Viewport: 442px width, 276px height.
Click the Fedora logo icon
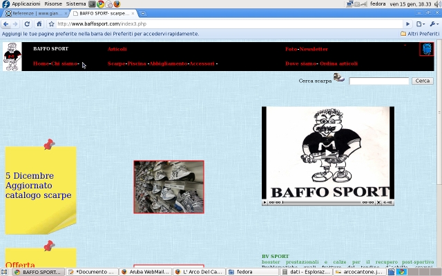[x=6, y=4]
